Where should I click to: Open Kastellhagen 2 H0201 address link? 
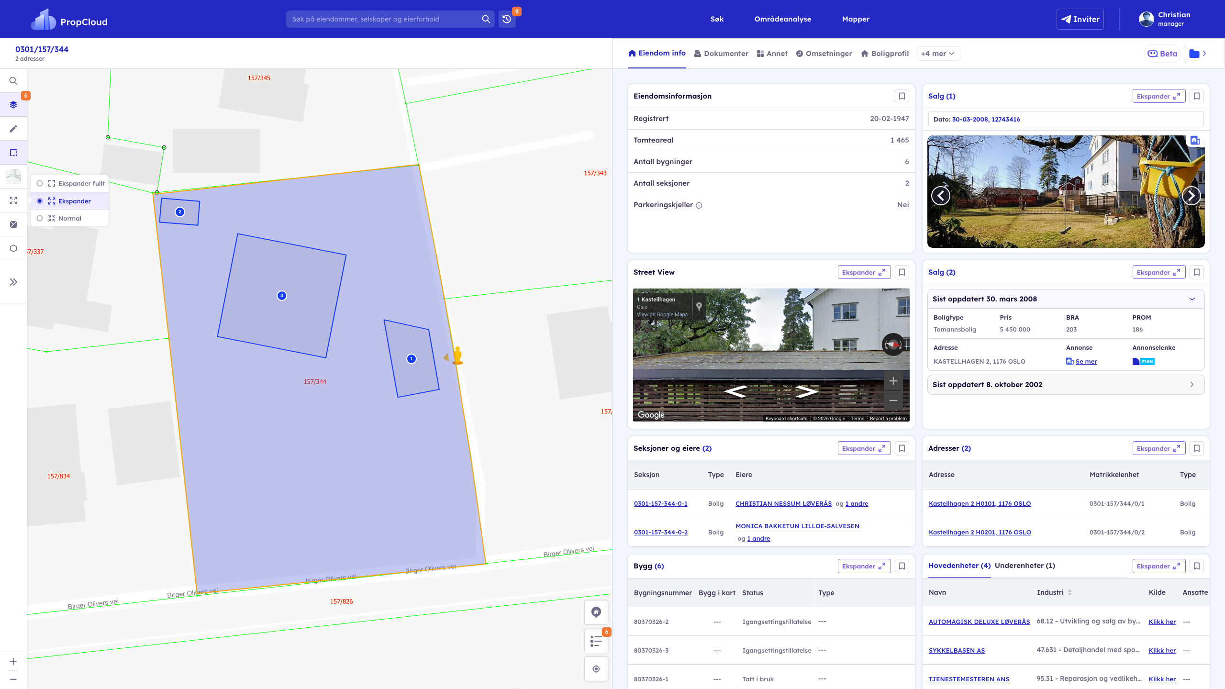pos(980,532)
